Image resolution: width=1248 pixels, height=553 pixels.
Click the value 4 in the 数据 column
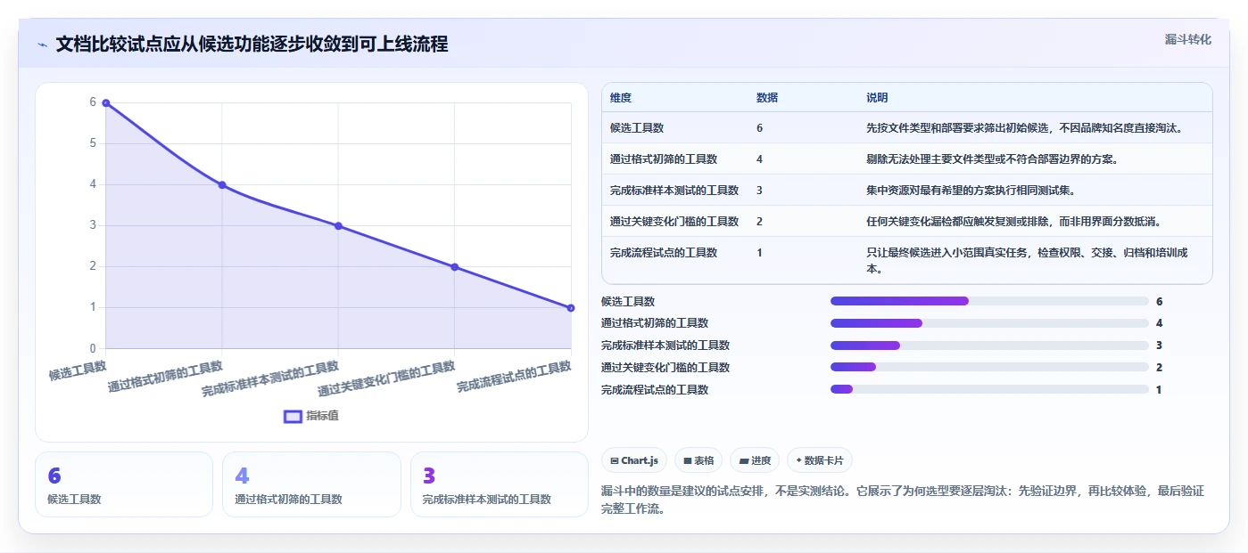click(x=759, y=159)
